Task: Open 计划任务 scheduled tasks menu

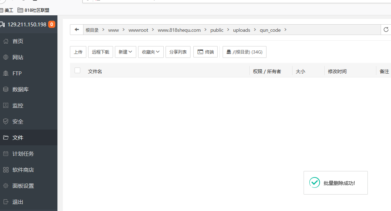Action: click(x=23, y=154)
